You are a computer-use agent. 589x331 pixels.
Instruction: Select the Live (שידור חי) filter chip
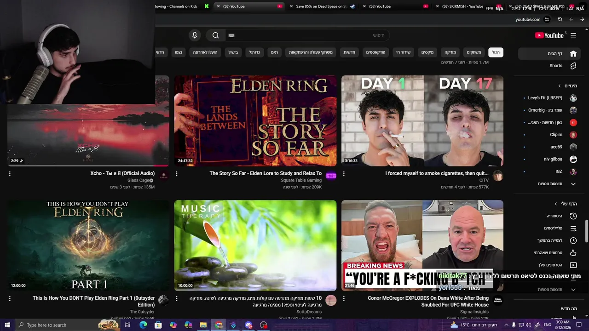[x=403, y=52]
